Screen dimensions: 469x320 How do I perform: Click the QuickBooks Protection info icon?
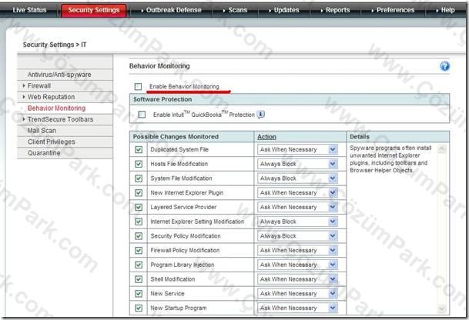pos(261,115)
